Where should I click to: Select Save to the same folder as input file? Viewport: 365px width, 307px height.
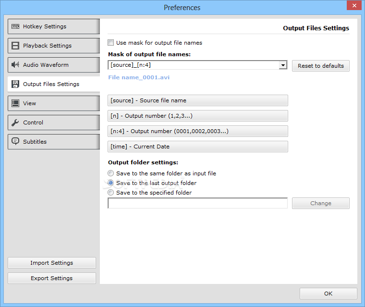111,173
